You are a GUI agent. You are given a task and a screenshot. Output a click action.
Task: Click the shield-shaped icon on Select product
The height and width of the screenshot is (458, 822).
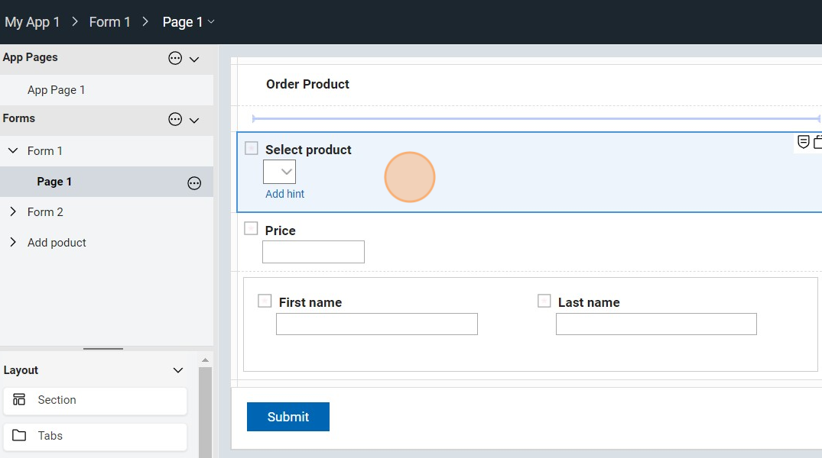tap(803, 142)
